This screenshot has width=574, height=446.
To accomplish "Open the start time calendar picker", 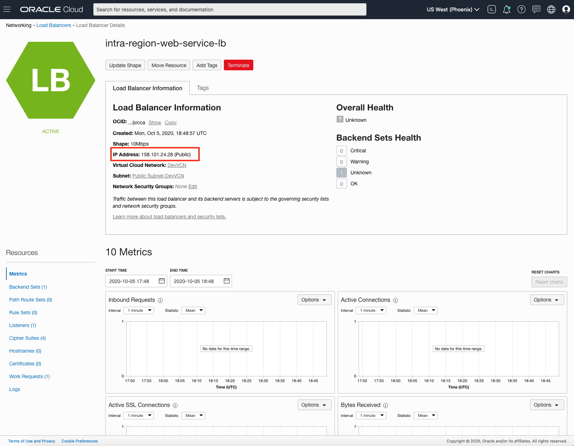I will click(x=162, y=281).
